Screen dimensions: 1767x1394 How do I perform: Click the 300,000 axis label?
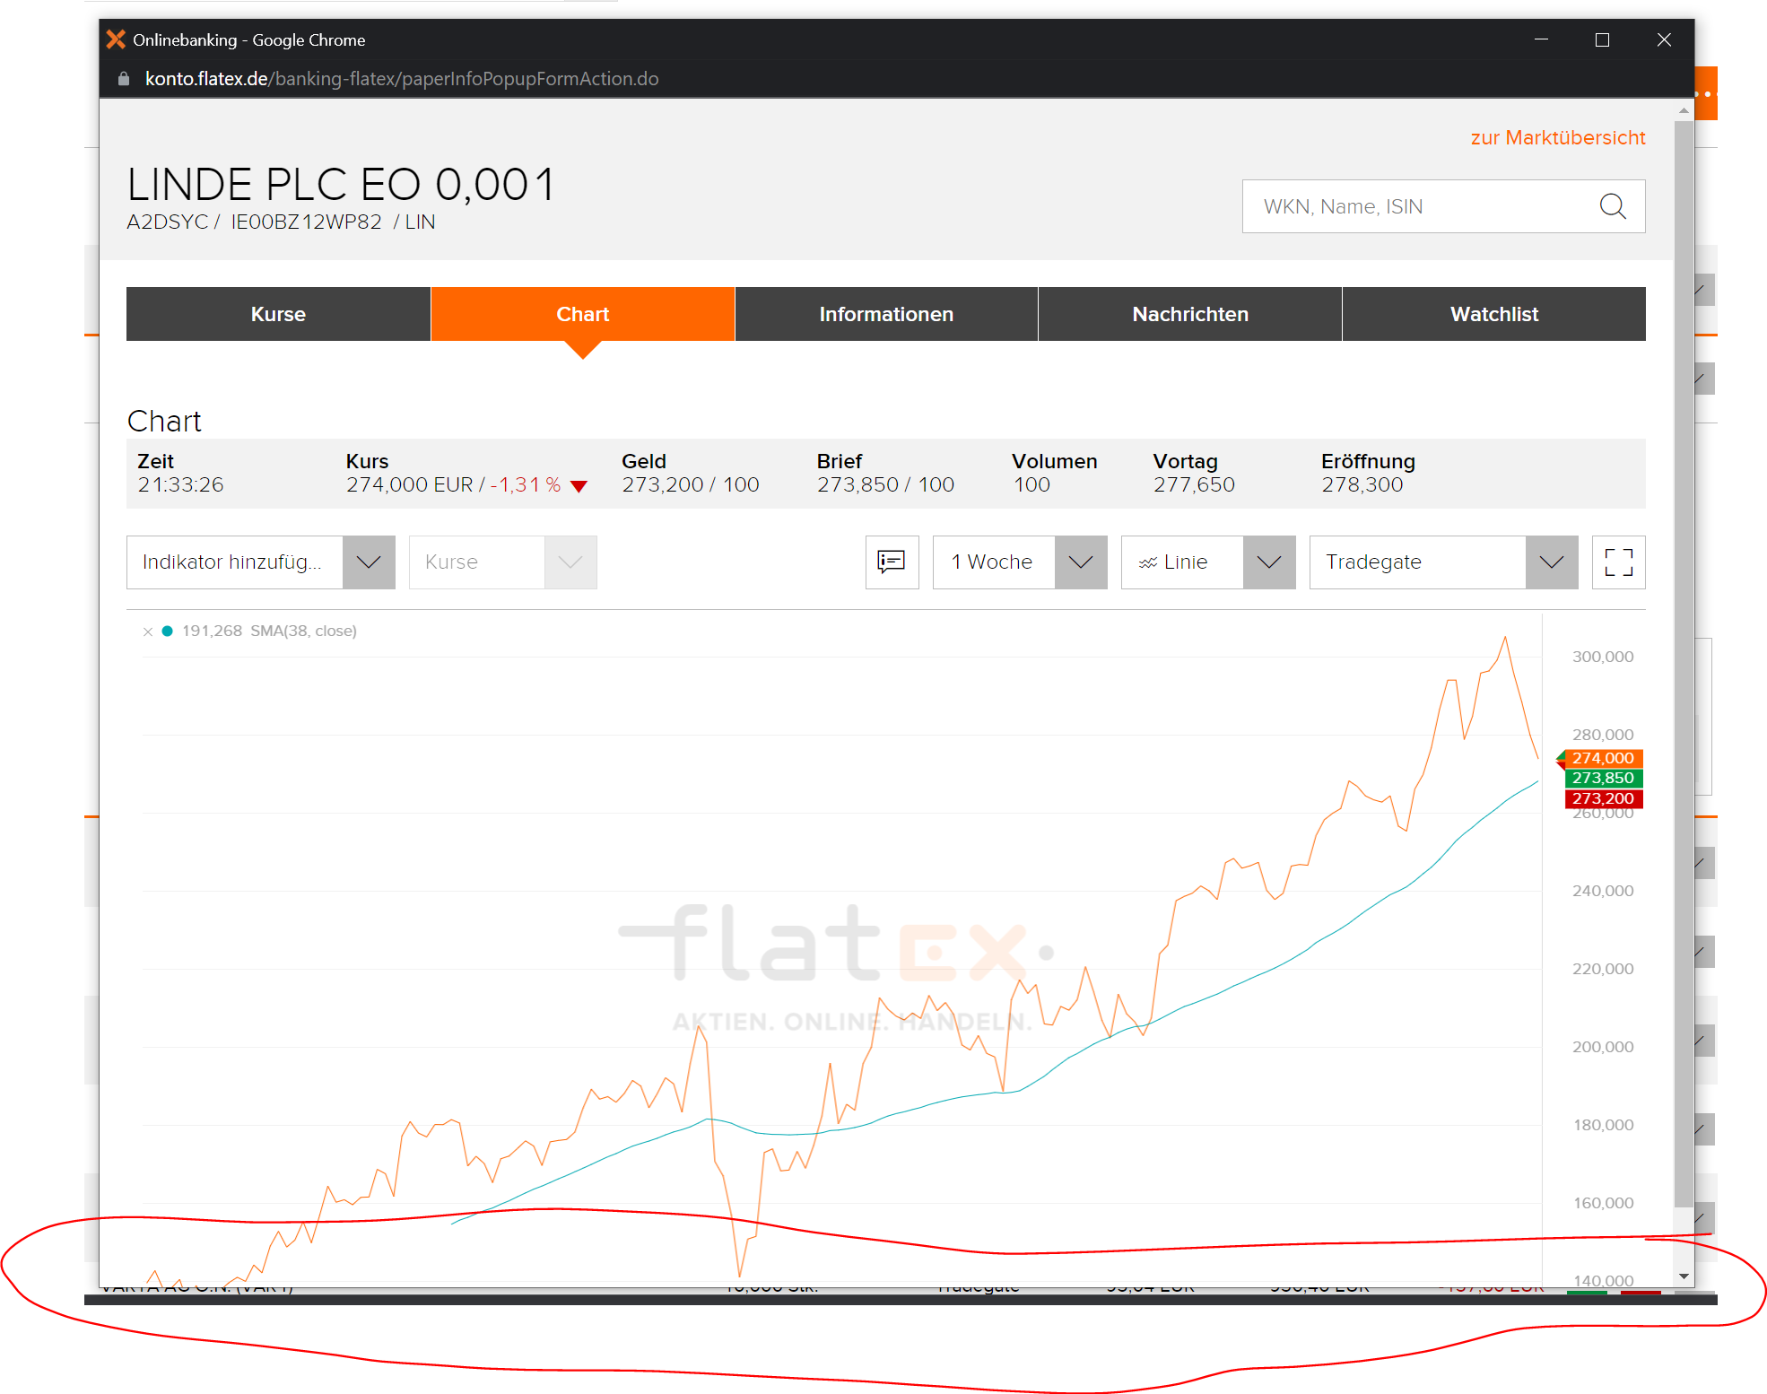click(x=1603, y=657)
